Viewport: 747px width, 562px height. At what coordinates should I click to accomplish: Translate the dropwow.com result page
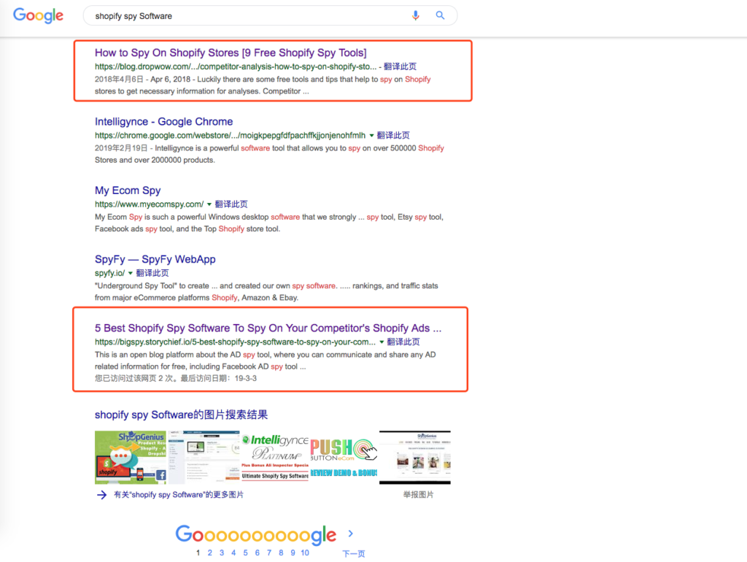400,66
